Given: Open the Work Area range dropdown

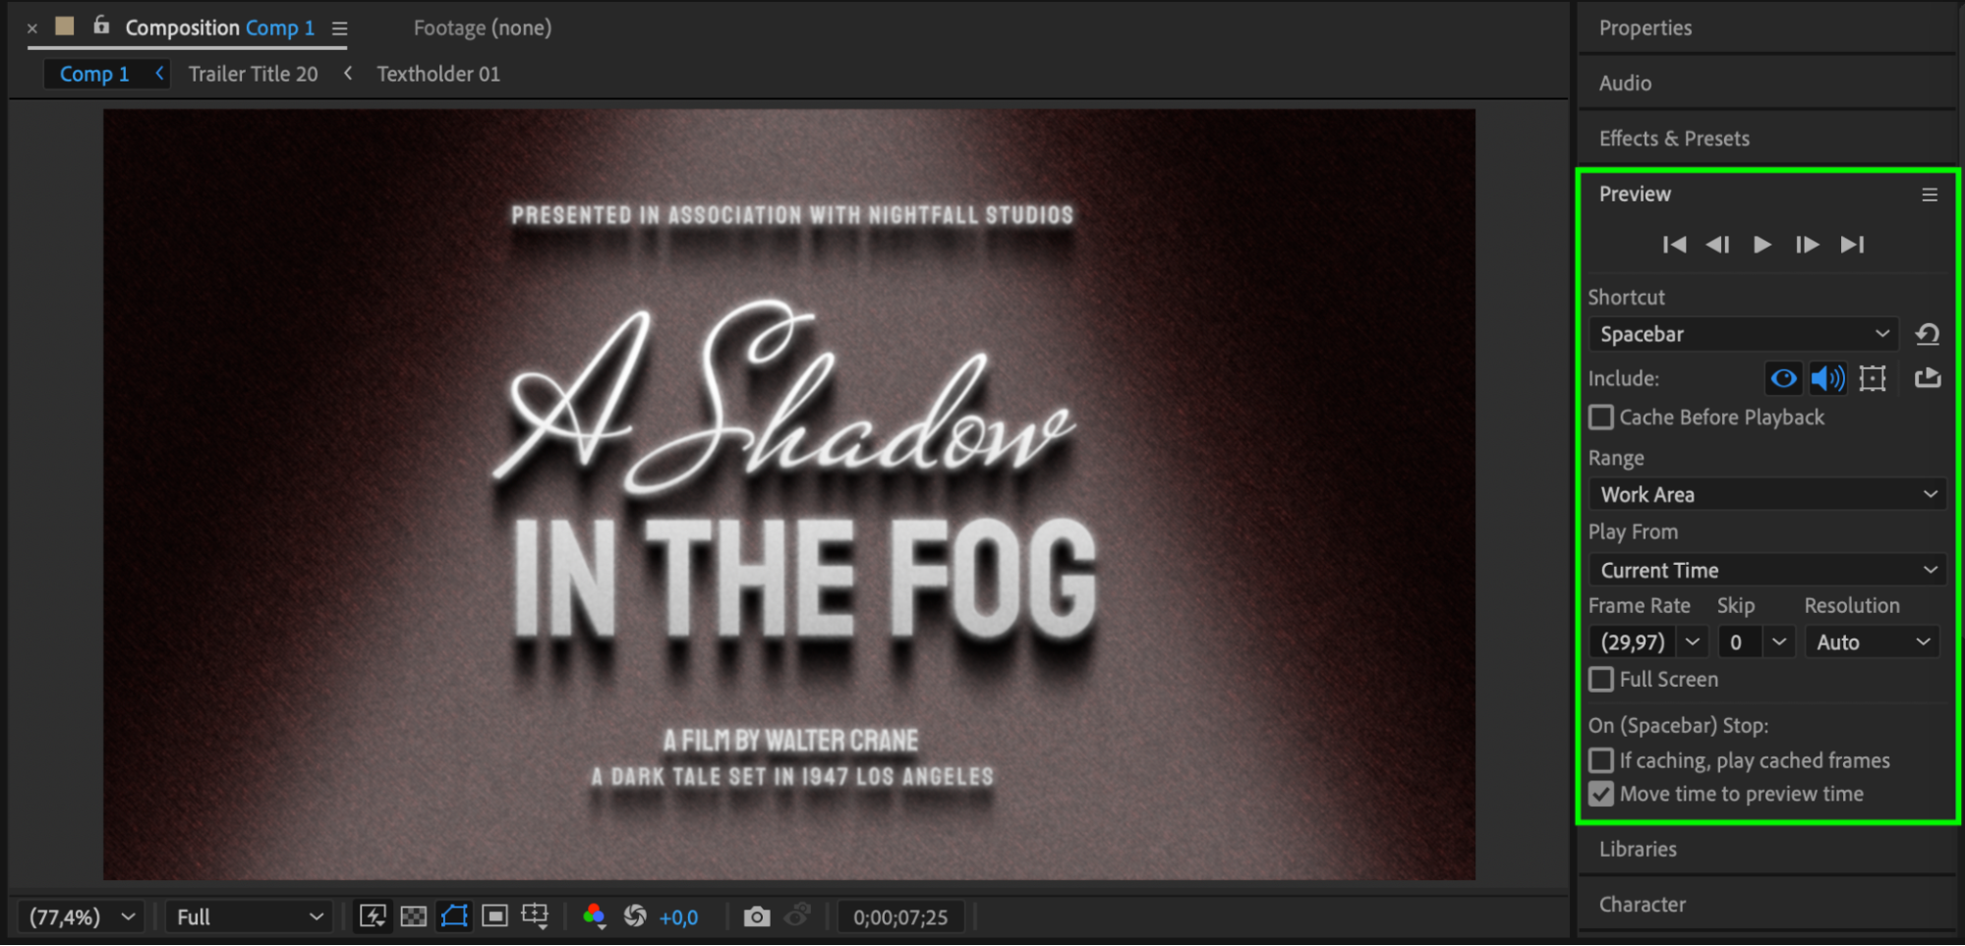Looking at the screenshot, I should click(x=1766, y=494).
